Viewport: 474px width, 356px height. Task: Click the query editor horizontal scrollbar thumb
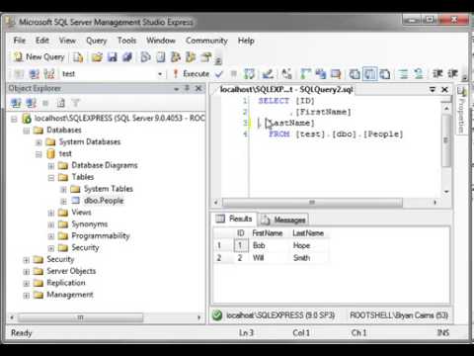(312, 202)
